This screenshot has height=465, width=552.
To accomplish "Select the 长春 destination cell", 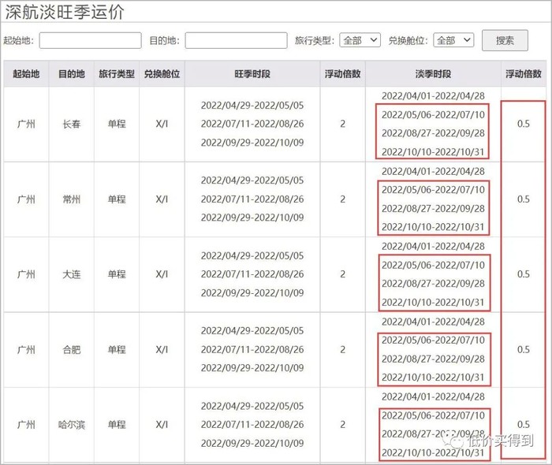I will (x=71, y=125).
